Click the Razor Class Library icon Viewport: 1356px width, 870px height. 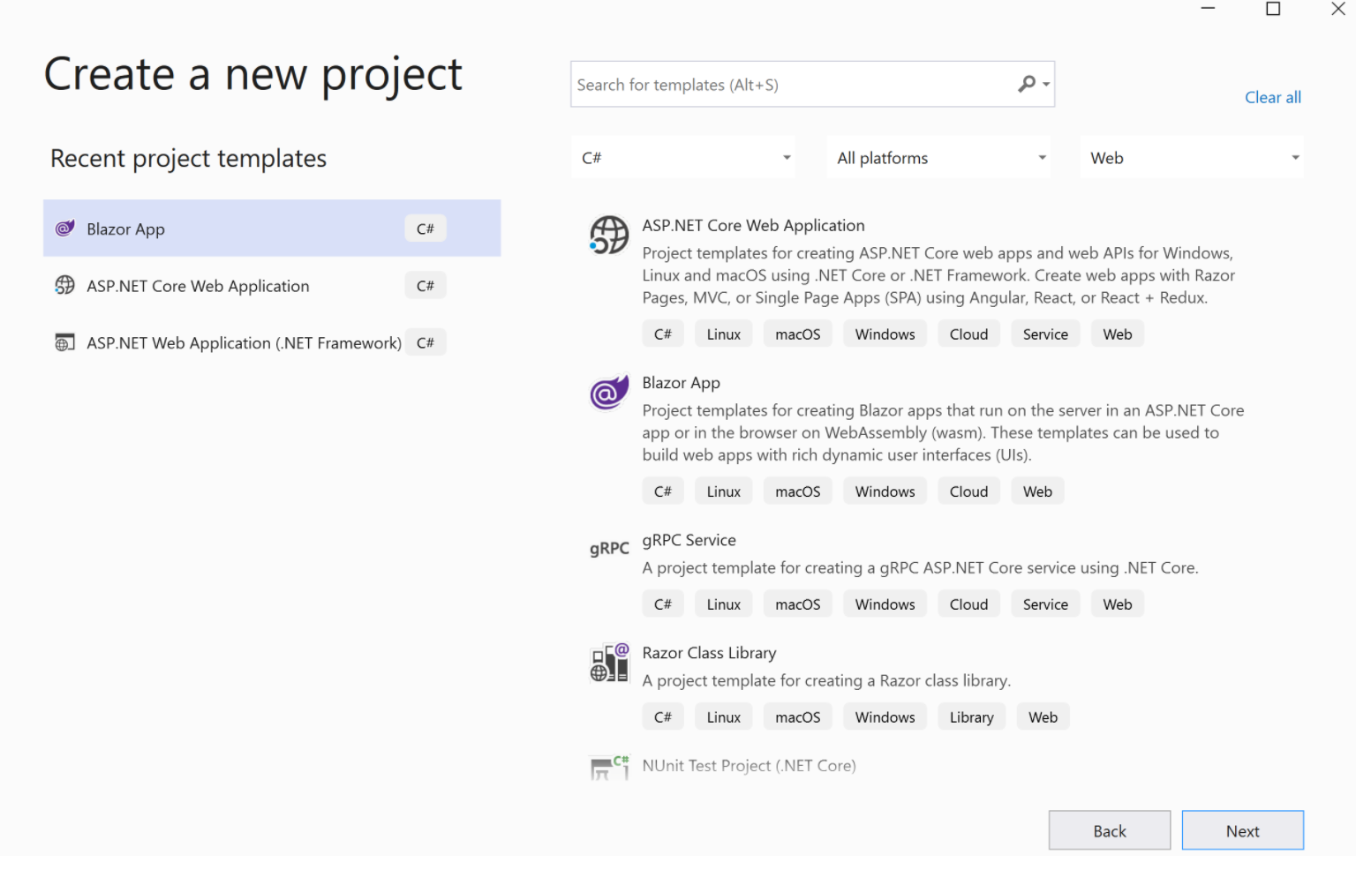(609, 663)
